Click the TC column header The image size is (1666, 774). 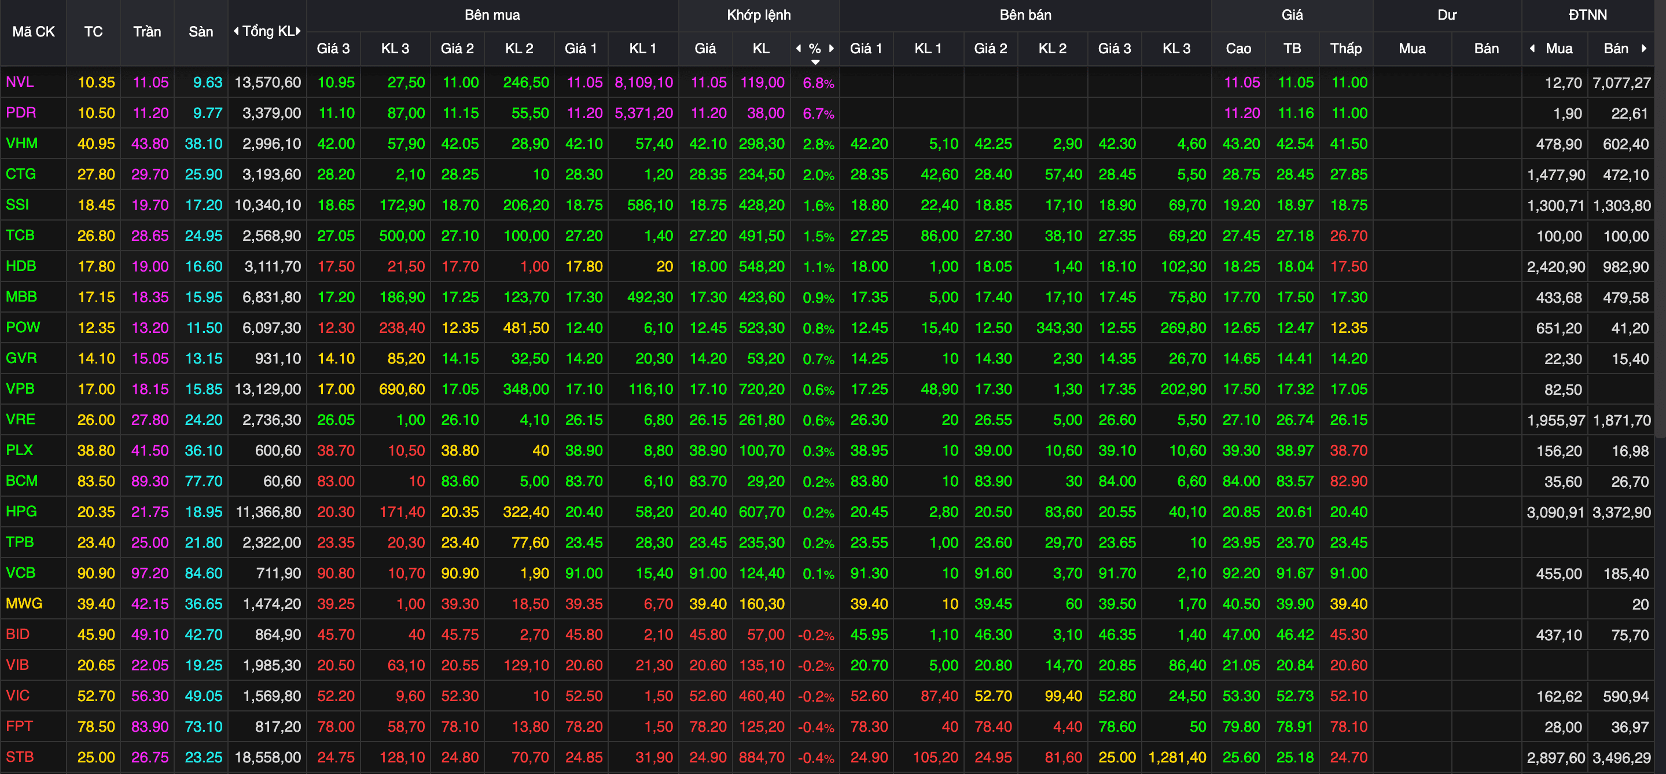pyautogui.click(x=93, y=32)
